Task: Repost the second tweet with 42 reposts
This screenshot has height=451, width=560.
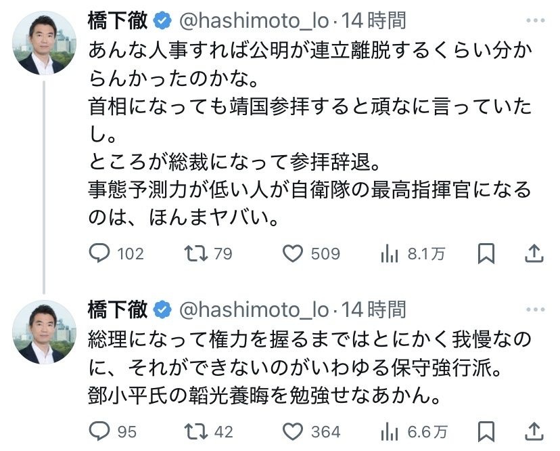Action: click(x=195, y=431)
